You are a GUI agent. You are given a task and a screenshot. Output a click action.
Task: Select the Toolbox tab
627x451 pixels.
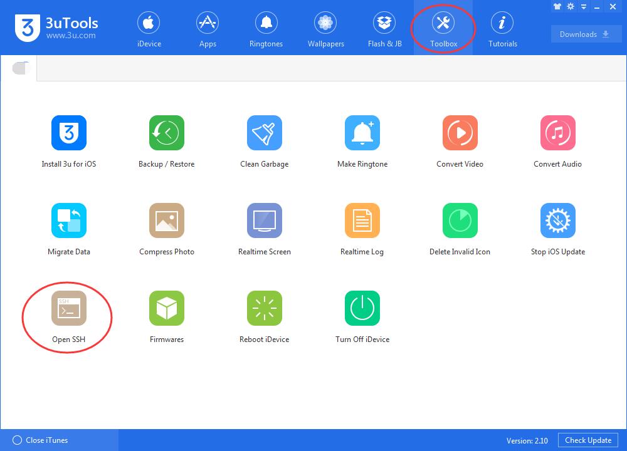point(443,29)
